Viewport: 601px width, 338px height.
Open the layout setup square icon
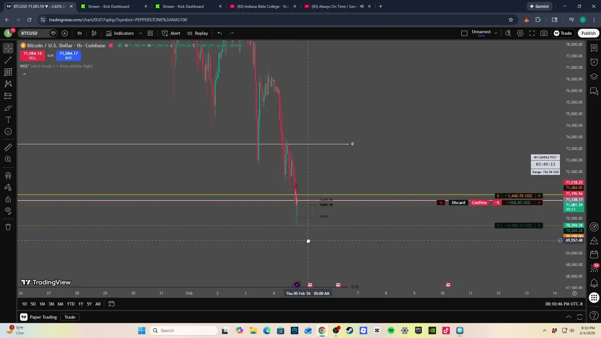point(464,33)
